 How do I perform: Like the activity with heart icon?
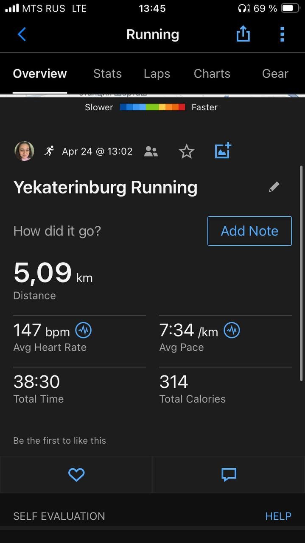(76, 475)
